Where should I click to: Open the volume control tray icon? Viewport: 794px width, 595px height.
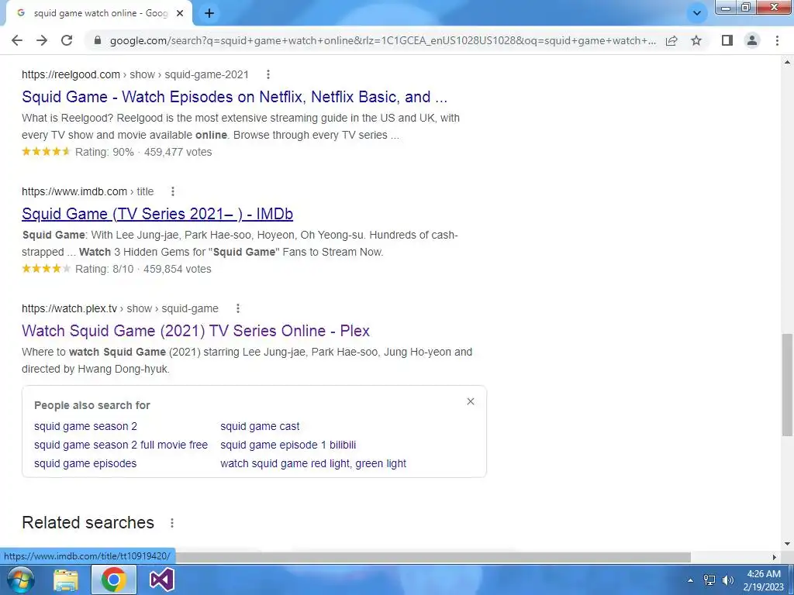point(727,580)
